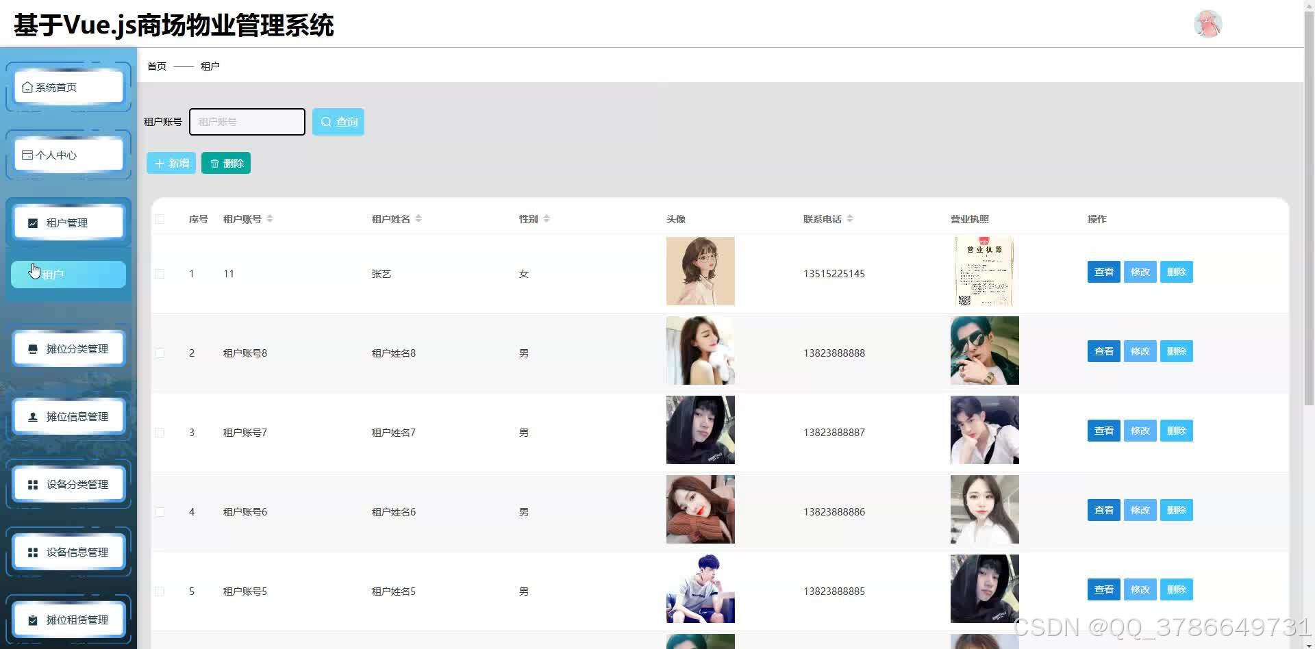The image size is (1315, 649).
Task: Open the 营业执照 thumbnail for 租户账号6
Action: (985, 509)
